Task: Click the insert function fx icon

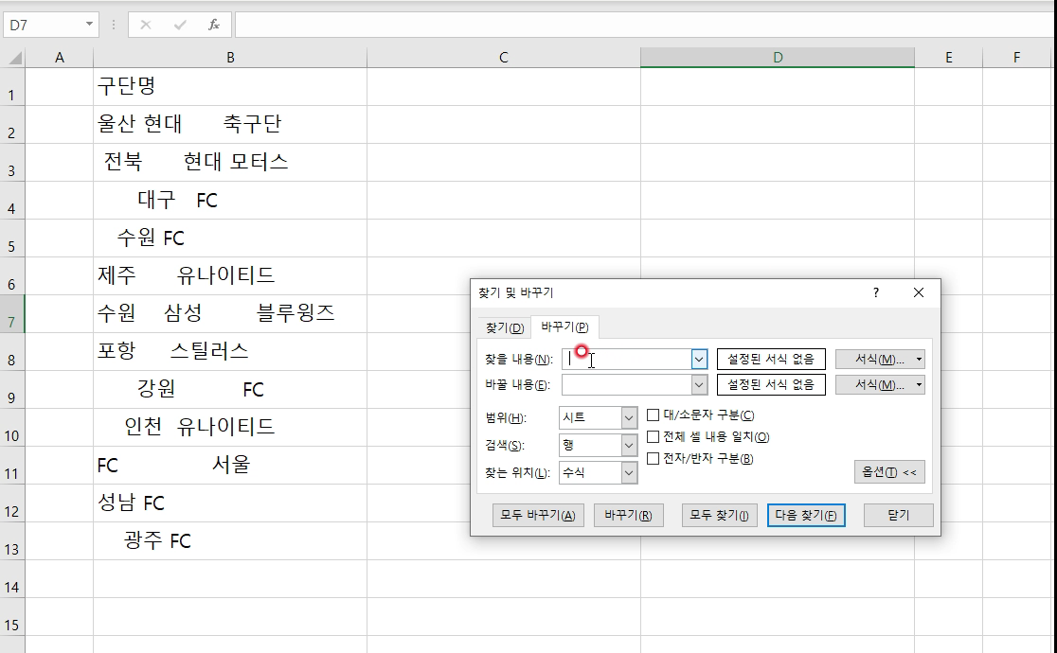Action: click(x=214, y=25)
